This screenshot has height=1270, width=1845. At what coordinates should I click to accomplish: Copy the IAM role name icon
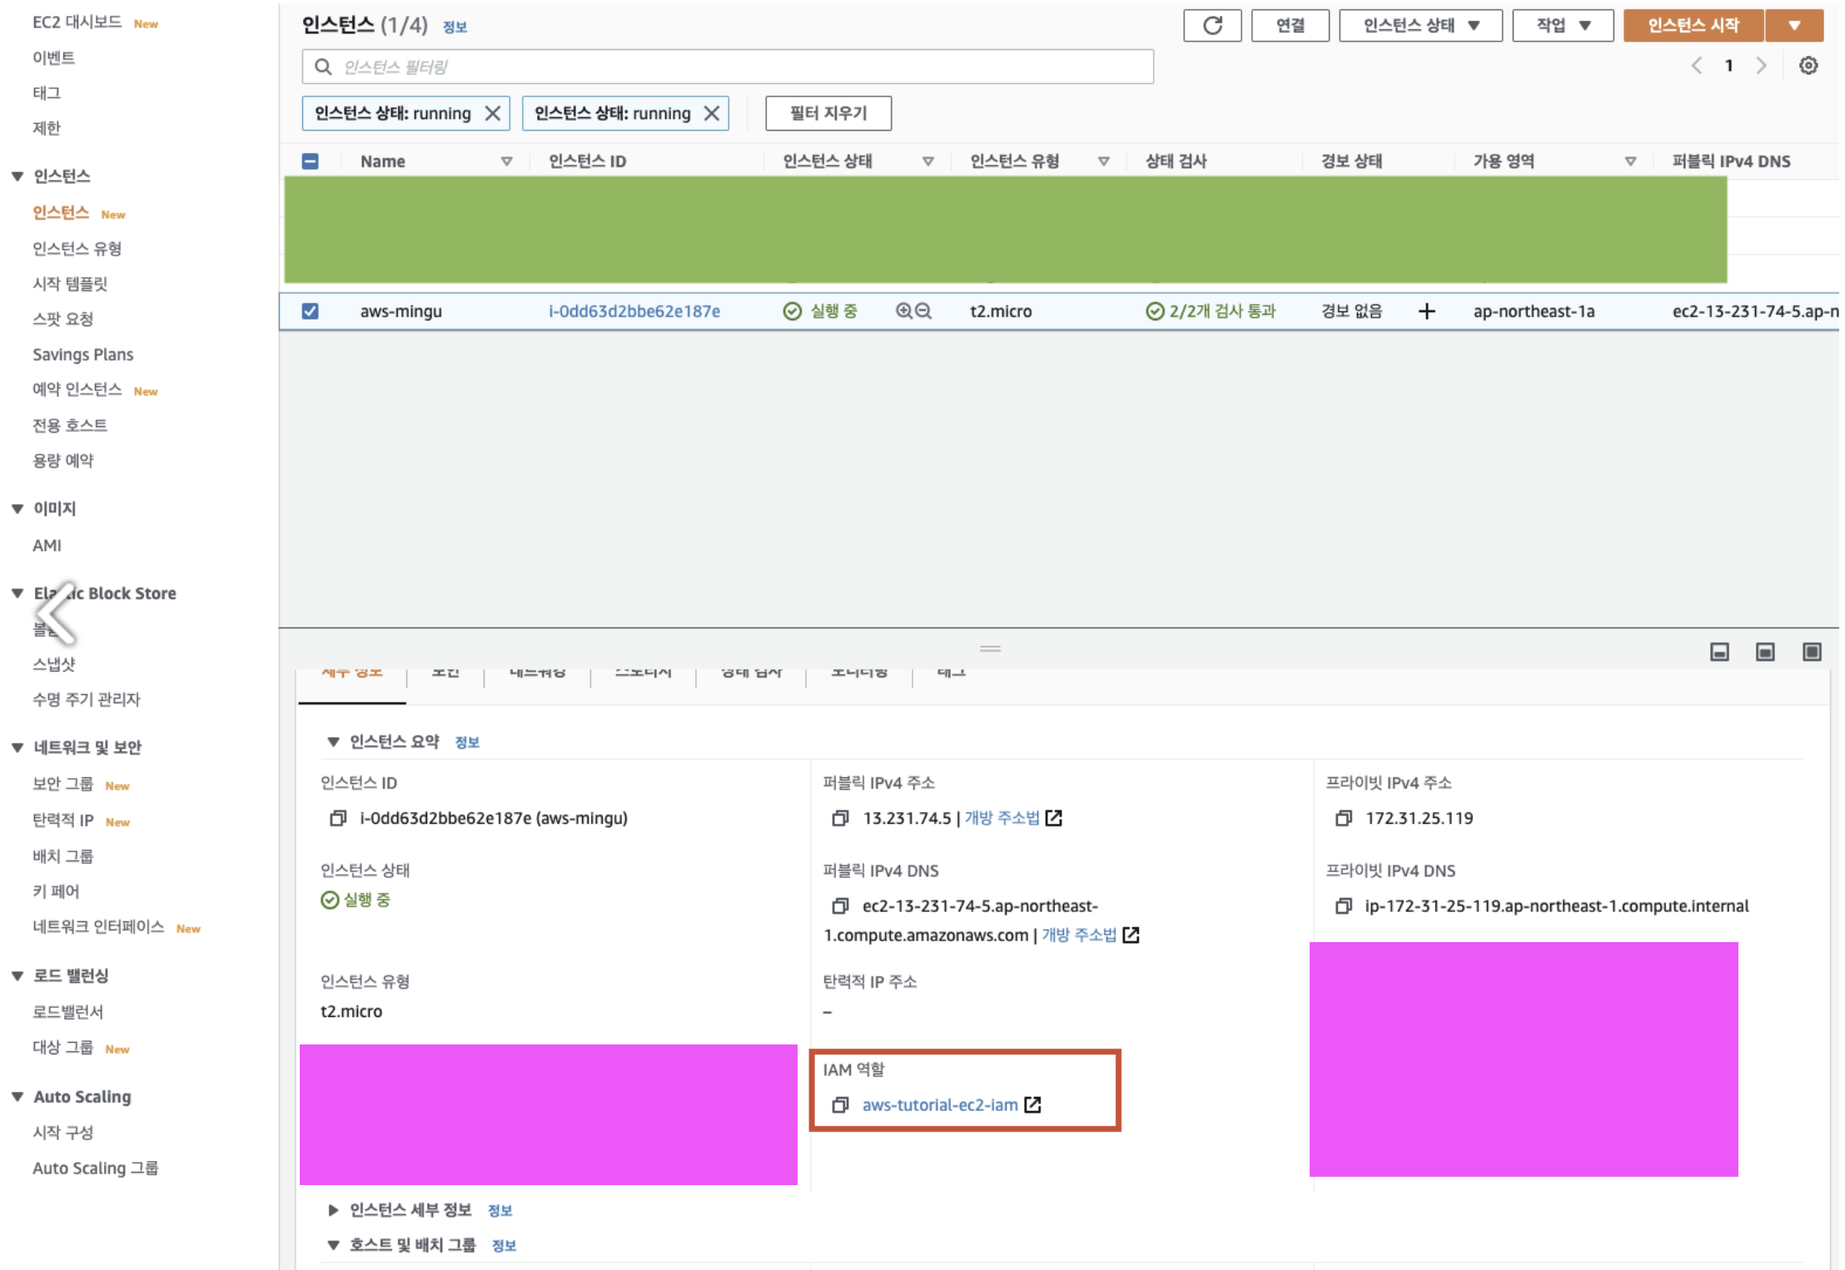click(840, 1104)
